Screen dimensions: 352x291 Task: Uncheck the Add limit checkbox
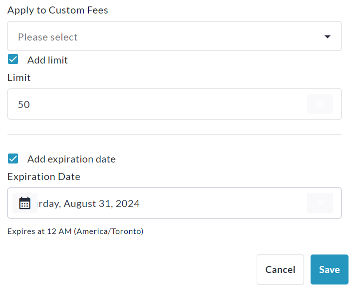(13, 60)
